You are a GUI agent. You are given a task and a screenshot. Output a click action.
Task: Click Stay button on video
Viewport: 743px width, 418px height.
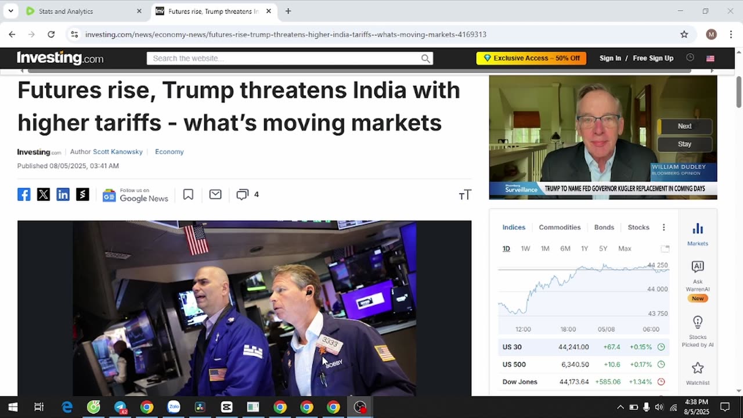pos(685,144)
